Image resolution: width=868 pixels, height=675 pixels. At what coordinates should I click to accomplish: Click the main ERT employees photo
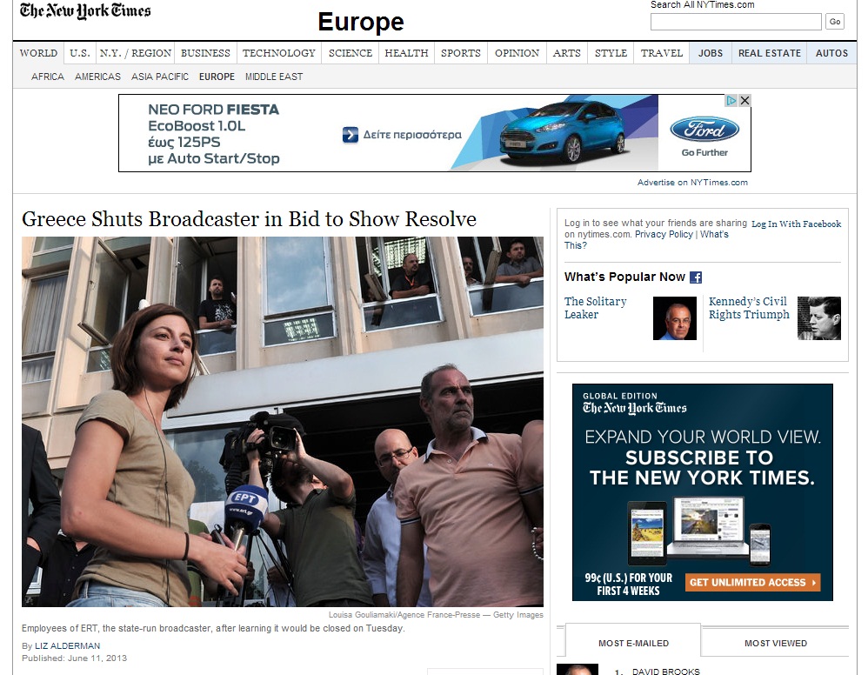[x=283, y=421]
